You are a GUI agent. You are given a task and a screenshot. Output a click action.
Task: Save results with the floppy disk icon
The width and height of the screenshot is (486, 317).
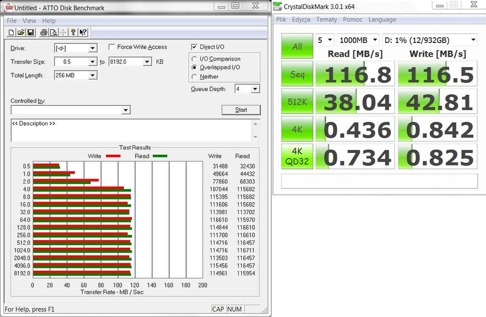click(x=31, y=32)
